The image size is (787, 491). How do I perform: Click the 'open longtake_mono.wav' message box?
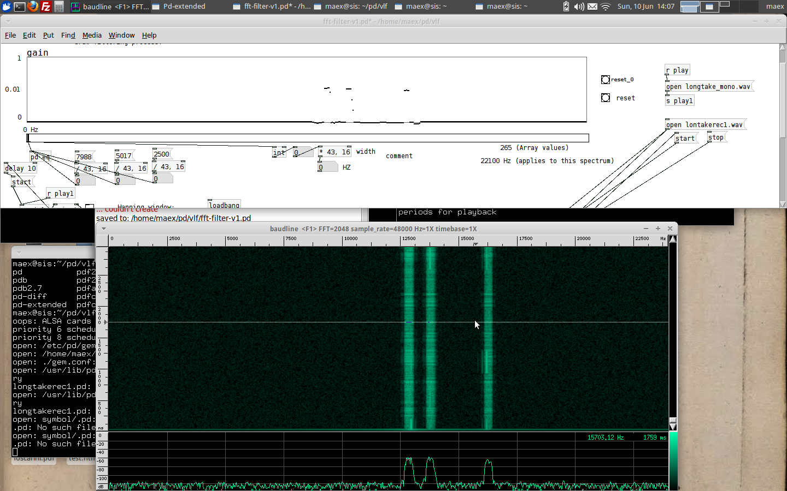click(708, 87)
